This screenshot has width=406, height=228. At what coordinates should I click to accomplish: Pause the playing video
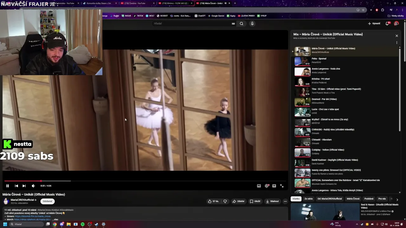[x=8, y=186]
